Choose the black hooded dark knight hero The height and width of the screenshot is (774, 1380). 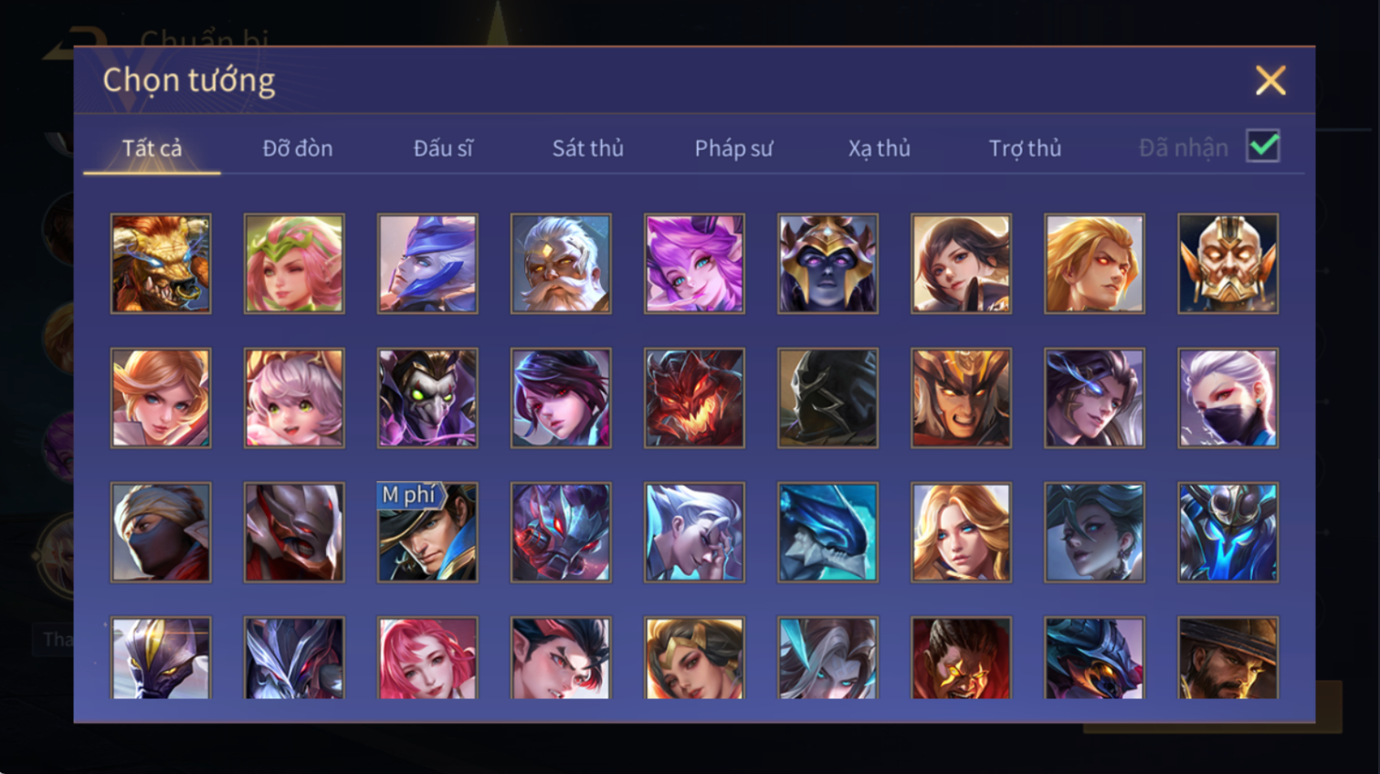827,398
